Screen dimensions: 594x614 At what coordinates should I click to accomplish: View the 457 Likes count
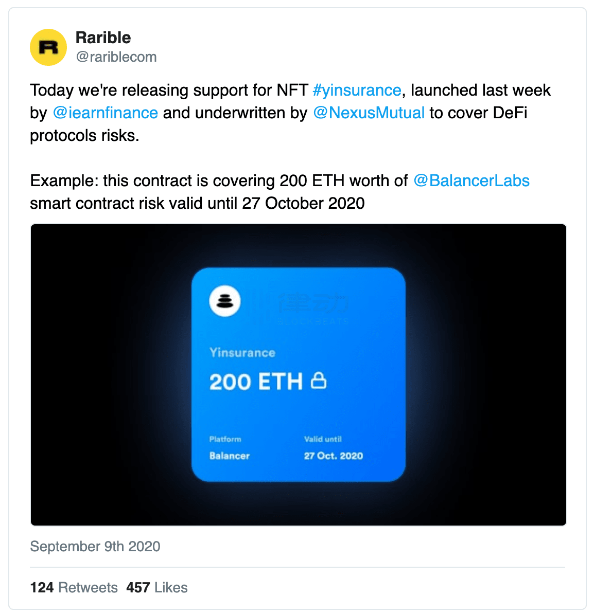pos(157,587)
